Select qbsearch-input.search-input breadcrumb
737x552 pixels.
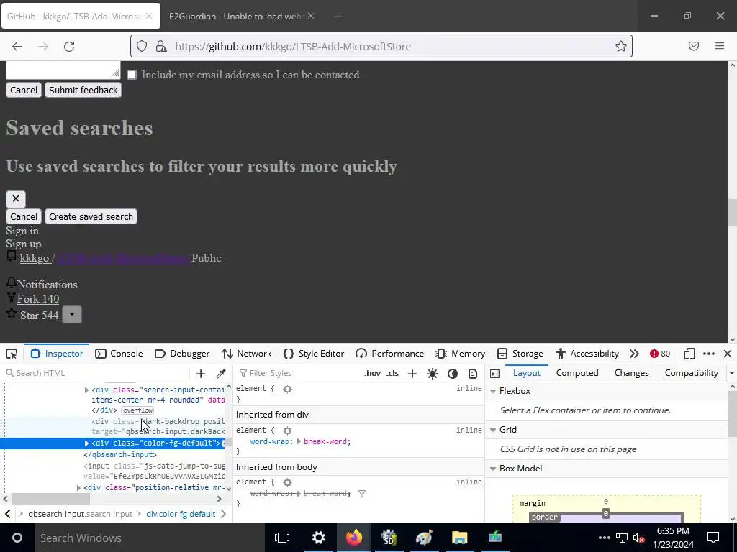click(81, 514)
